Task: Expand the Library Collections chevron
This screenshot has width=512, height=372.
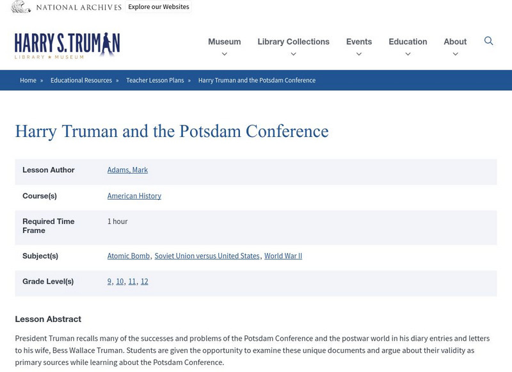Action: [x=293, y=54]
